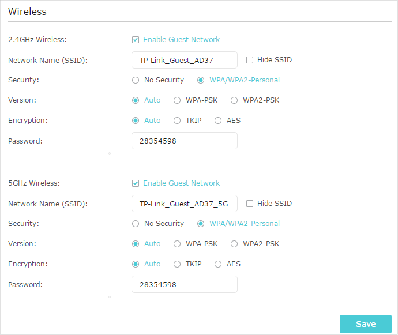Select WPA/WPA2-Personal for 2.4GHz wireless
This screenshot has width=398, height=335.
[x=201, y=80]
